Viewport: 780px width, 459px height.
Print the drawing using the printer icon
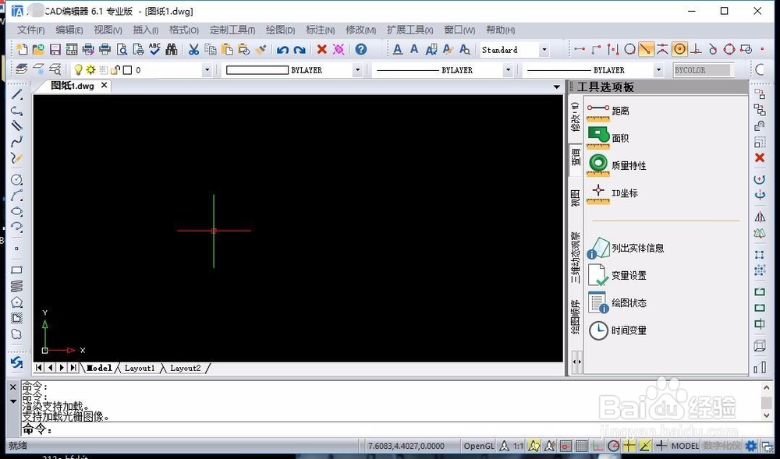click(x=105, y=49)
